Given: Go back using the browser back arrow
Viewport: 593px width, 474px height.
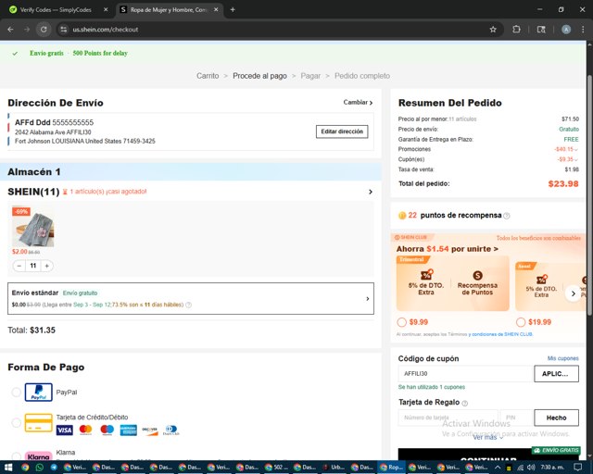Looking at the screenshot, I should coord(10,30).
